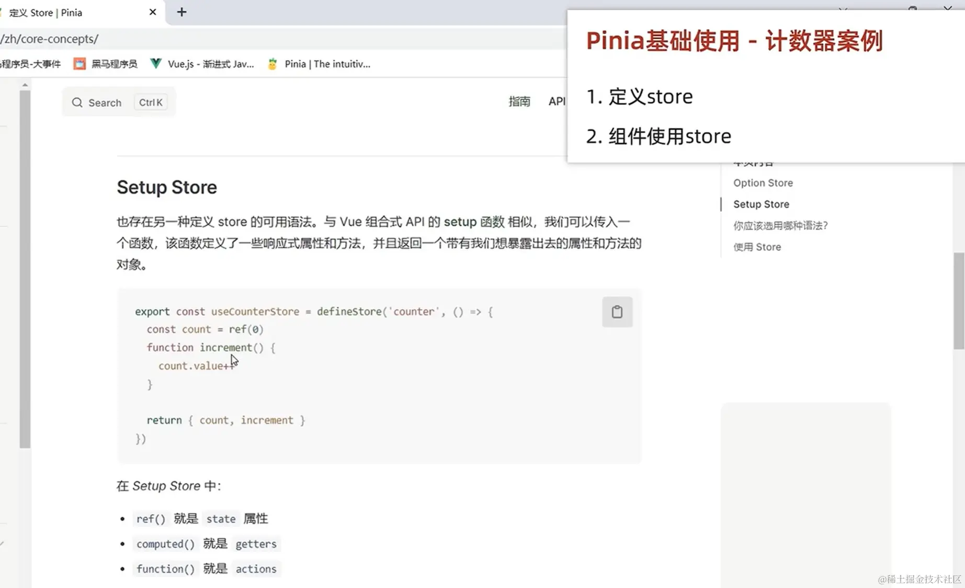Click the 'computed()' inline code bullet
Viewport: 965px width, 588px height.
[165, 544]
